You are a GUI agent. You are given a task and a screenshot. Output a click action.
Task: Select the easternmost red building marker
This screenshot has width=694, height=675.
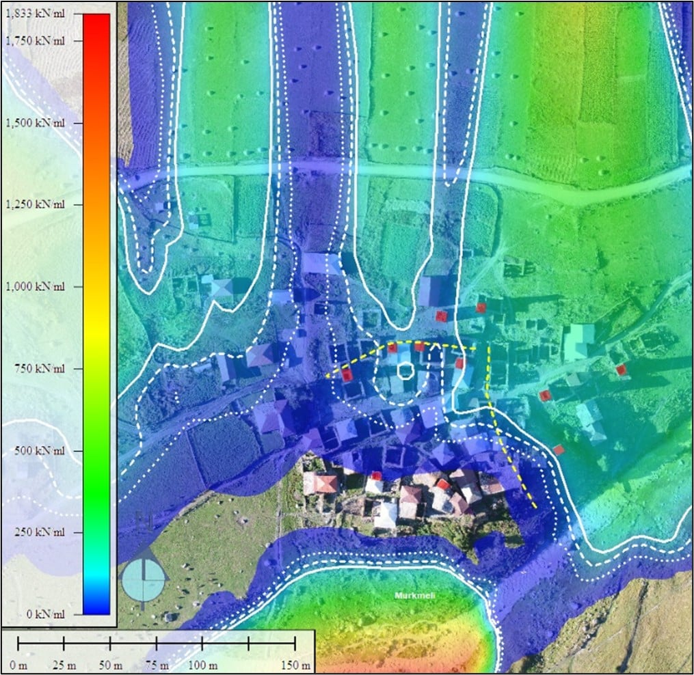(x=621, y=370)
